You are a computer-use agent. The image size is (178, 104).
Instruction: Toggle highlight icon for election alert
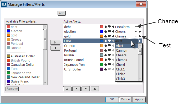click(106, 31)
